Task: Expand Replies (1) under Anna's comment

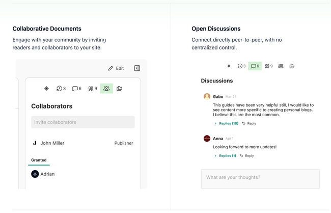Action: (x=225, y=156)
